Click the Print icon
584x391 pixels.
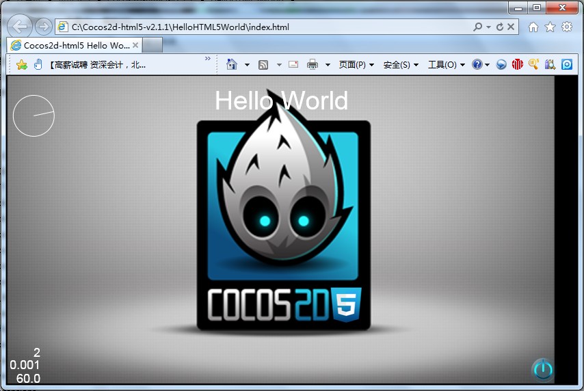point(313,65)
